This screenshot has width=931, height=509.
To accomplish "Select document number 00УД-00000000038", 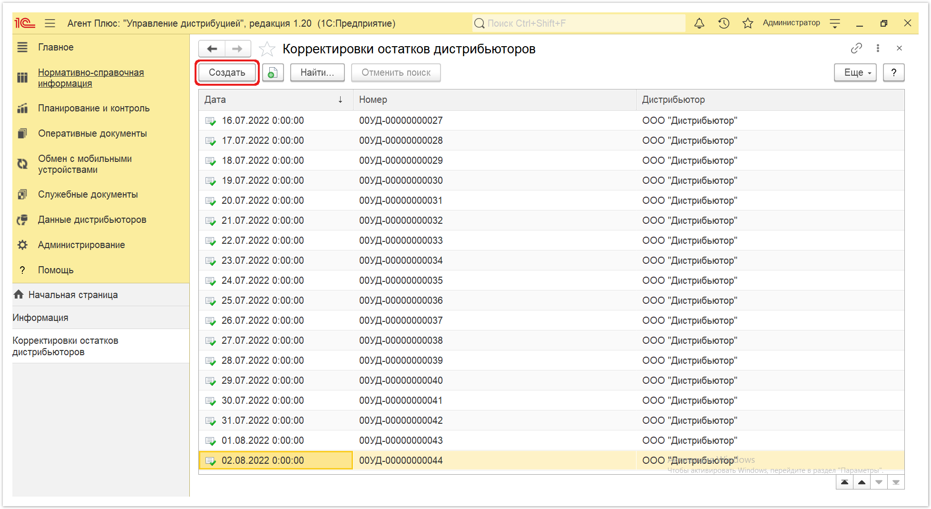I will pyautogui.click(x=401, y=340).
